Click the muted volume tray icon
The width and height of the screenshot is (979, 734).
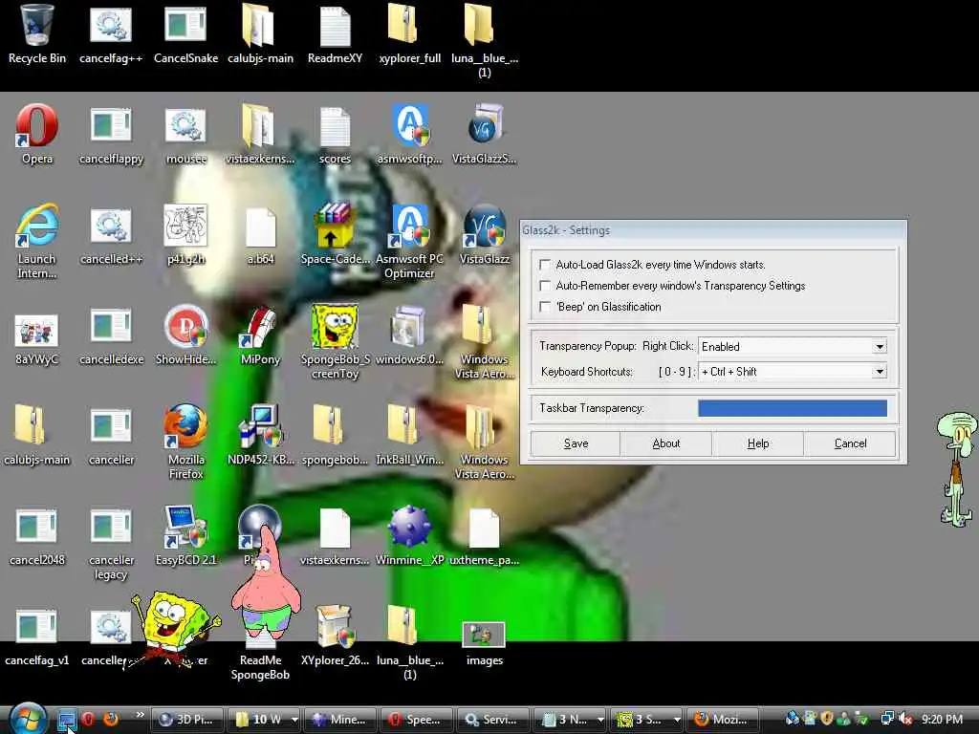(905, 719)
